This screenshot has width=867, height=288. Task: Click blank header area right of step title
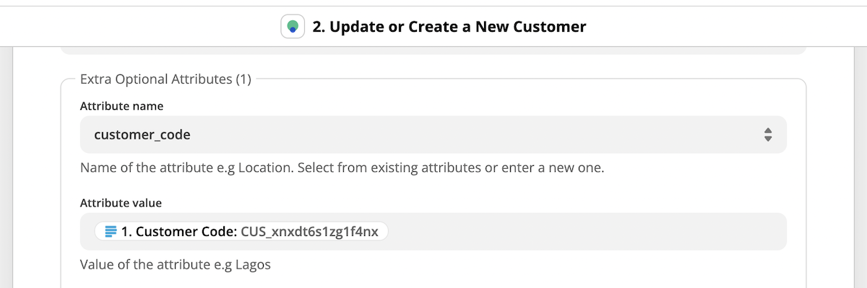pos(722,27)
